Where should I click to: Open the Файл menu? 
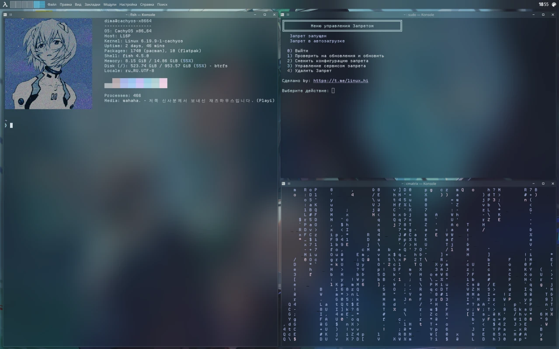point(52,4)
